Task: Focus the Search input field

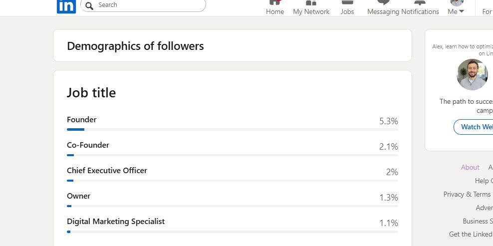Action: (x=143, y=5)
